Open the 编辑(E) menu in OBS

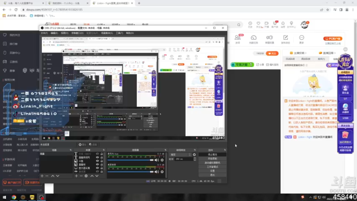coord(54,33)
